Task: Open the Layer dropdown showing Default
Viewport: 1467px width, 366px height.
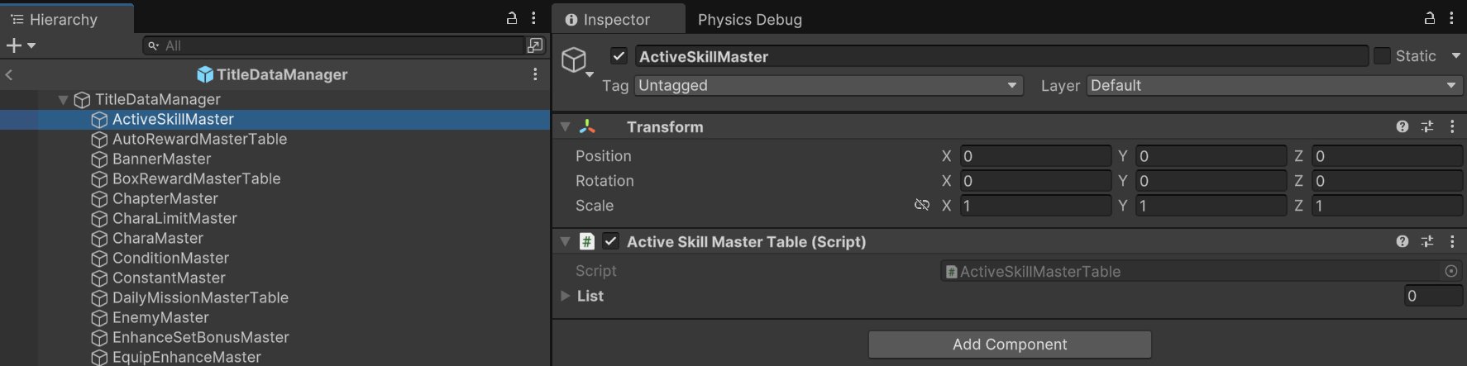Action: pyautogui.click(x=1273, y=85)
